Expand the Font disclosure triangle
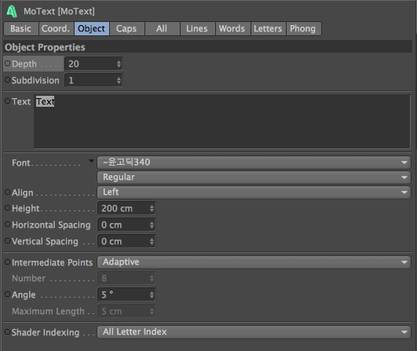The width and height of the screenshot is (417, 351). tap(91, 161)
